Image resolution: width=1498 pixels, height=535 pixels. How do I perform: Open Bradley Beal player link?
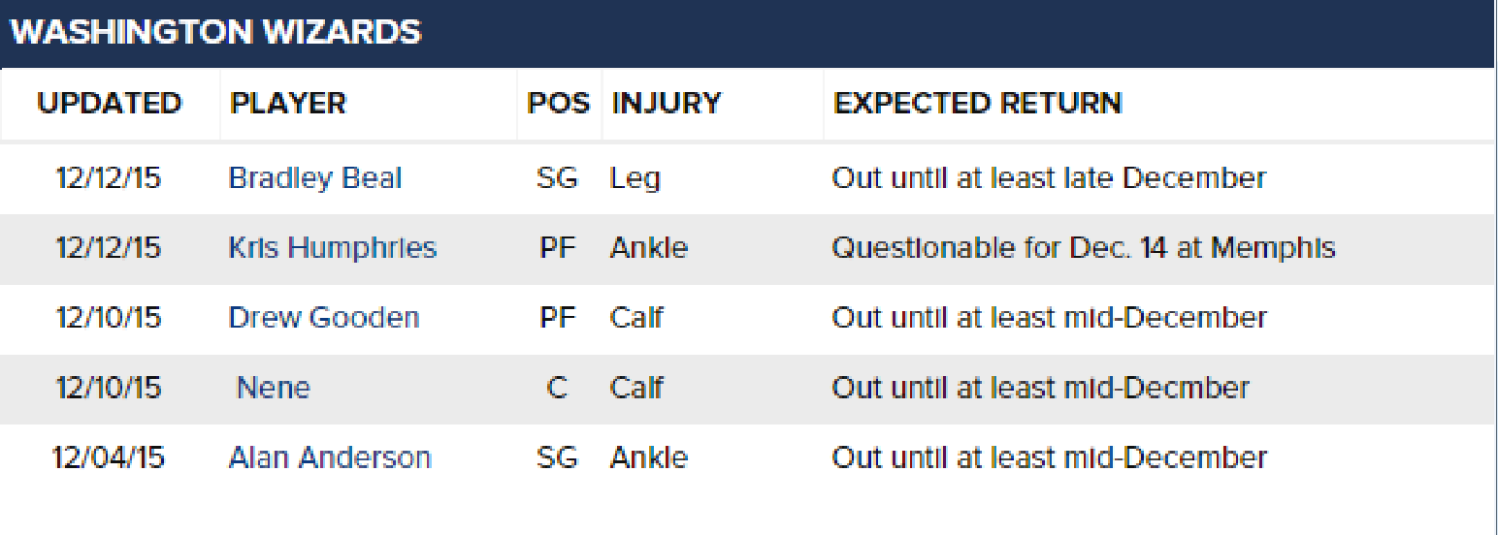coord(315,178)
